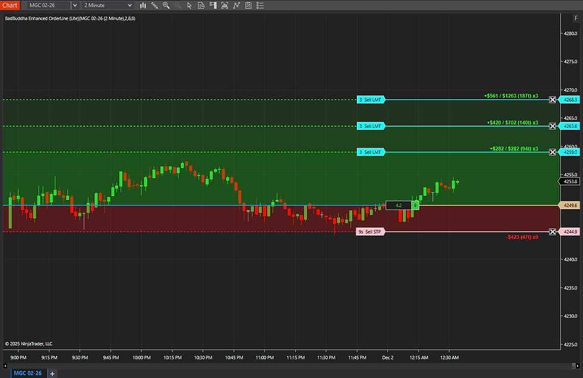
Task: Activate the zoom in magnifier tool
Action: point(166,5)
